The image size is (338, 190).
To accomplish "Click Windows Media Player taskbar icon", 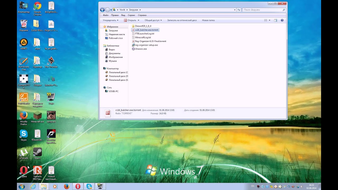I will coord(55,187).
